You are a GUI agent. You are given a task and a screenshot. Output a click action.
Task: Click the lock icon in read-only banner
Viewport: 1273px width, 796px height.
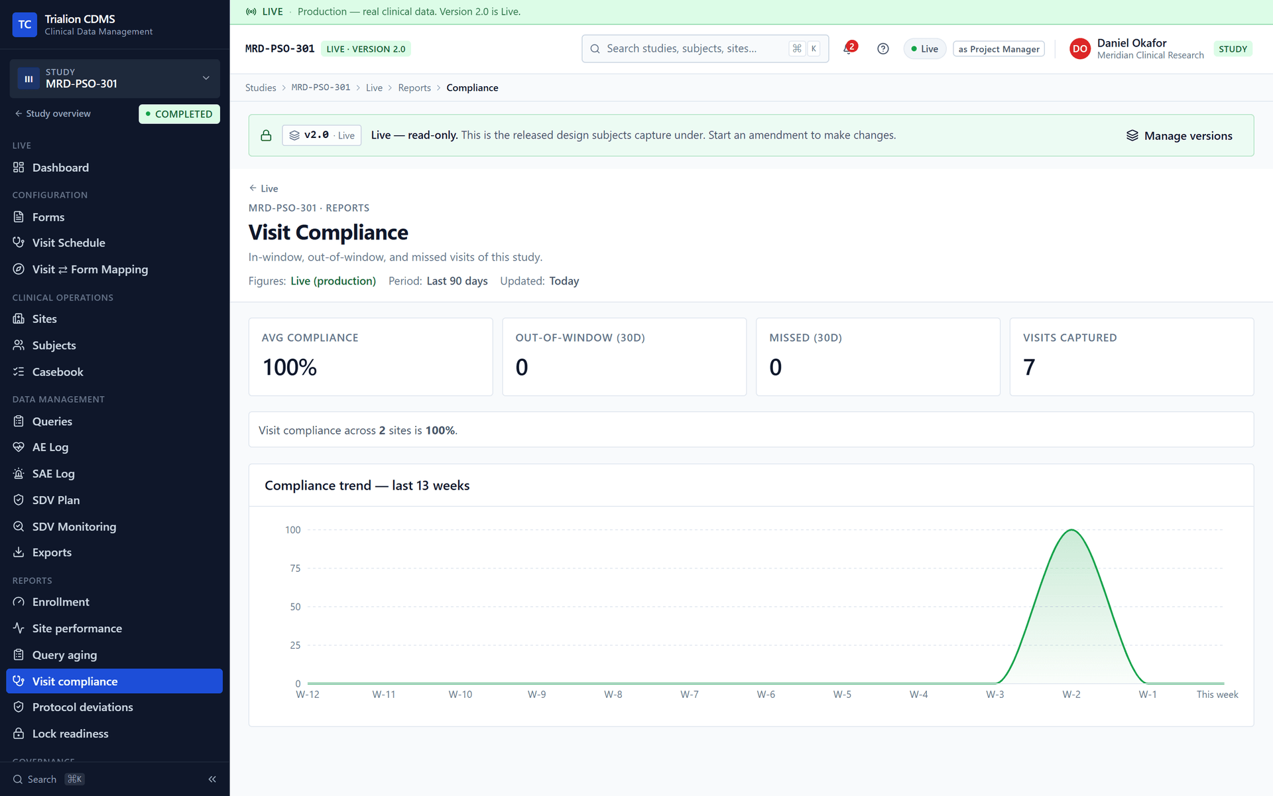click(266, 135)
